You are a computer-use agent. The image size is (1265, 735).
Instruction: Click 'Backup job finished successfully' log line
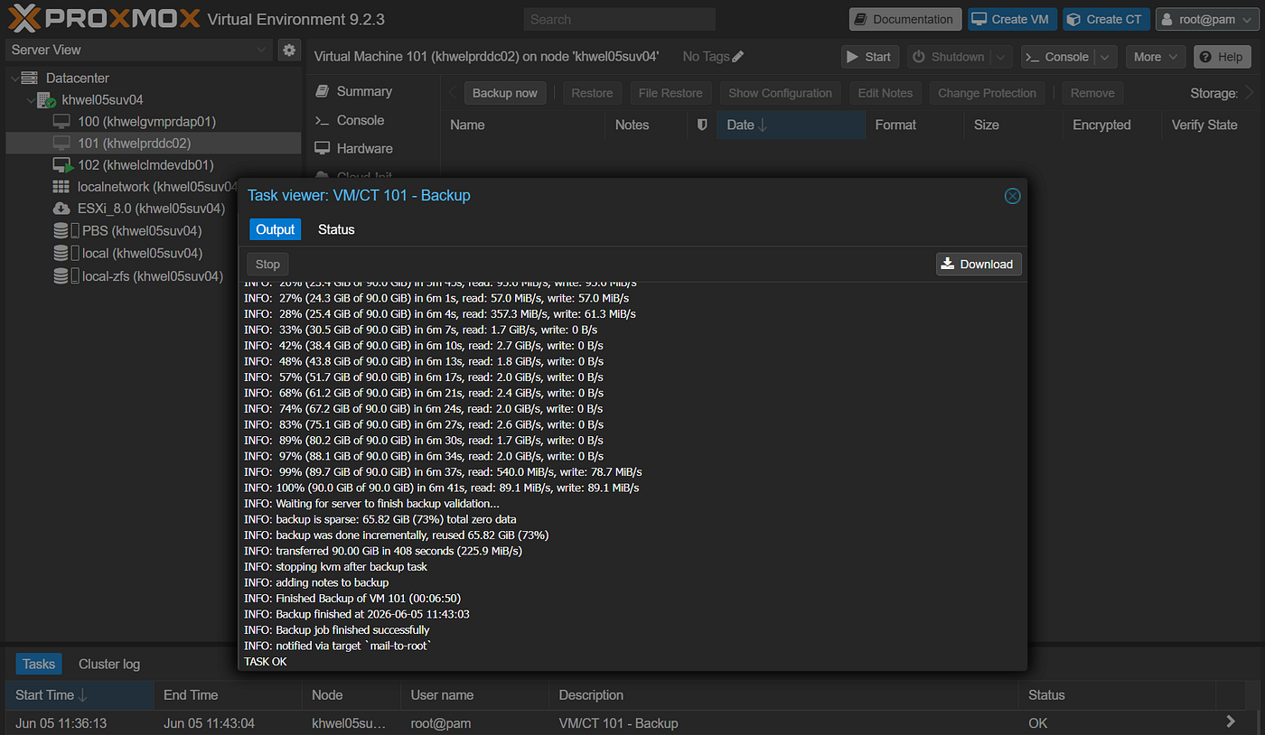pos(337,630)
